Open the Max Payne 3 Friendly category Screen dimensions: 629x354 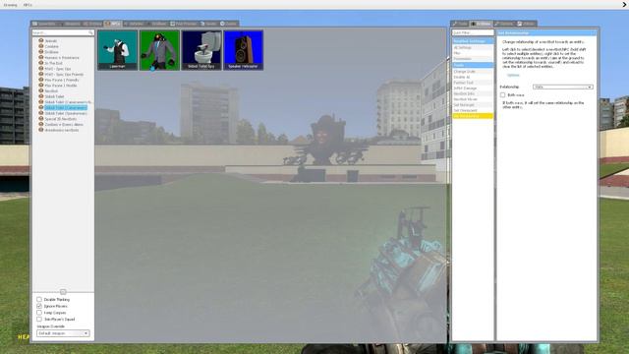(61, 80)
